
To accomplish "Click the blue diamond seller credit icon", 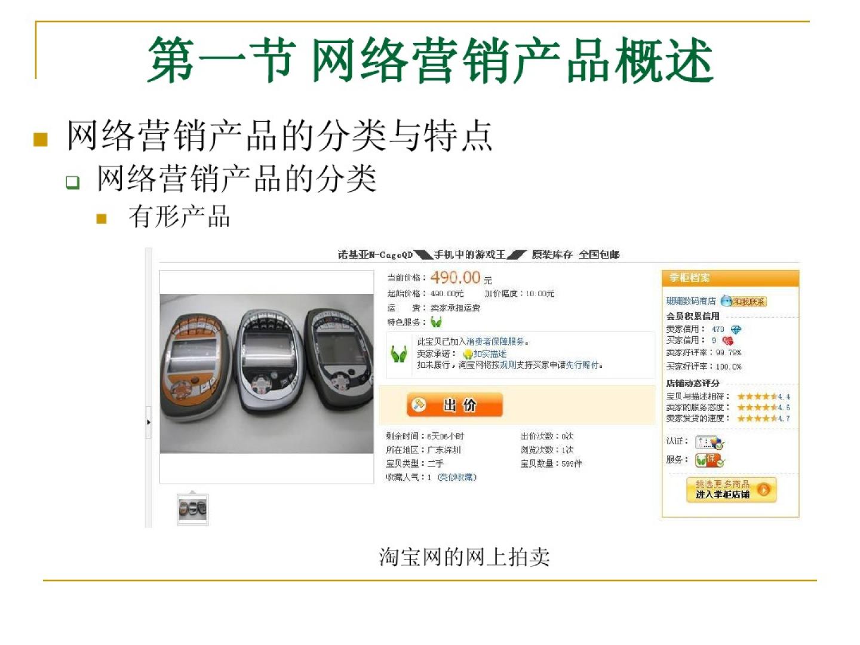I will 736,330.
